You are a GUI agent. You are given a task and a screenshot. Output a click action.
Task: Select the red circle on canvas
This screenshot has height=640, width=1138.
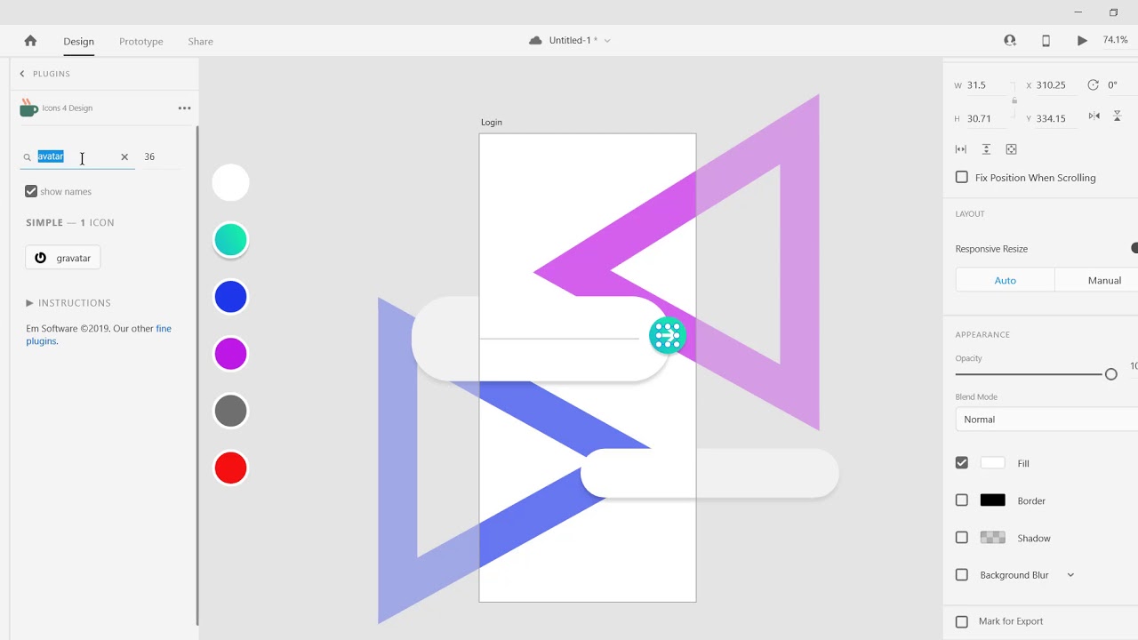[230, 468]
